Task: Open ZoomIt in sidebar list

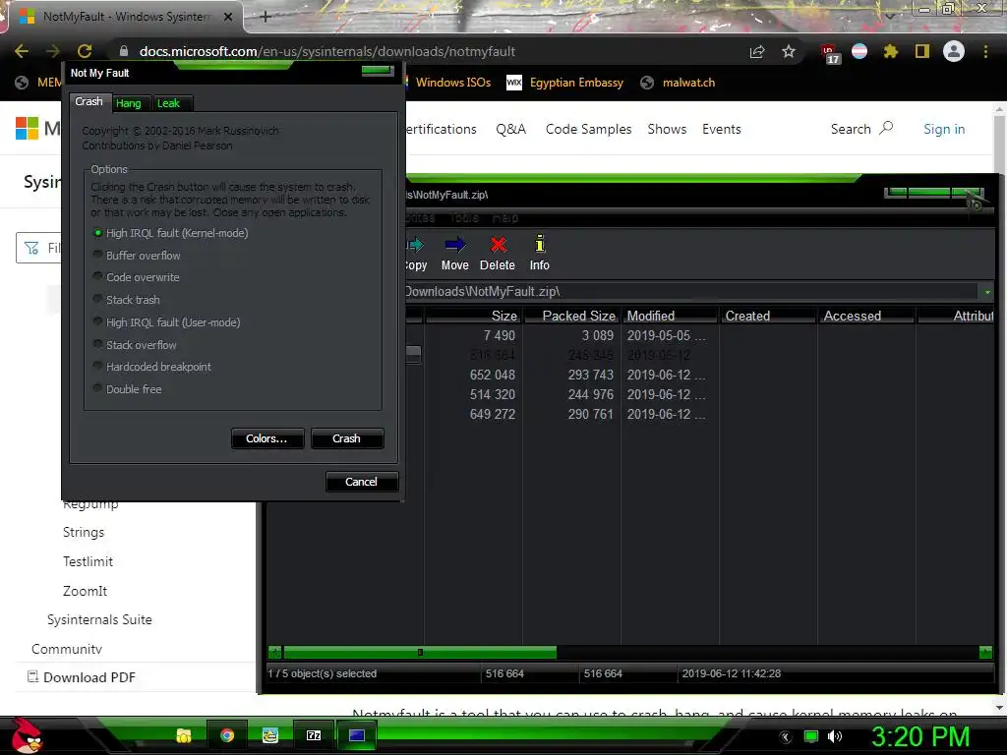Action: pos(85,591)
